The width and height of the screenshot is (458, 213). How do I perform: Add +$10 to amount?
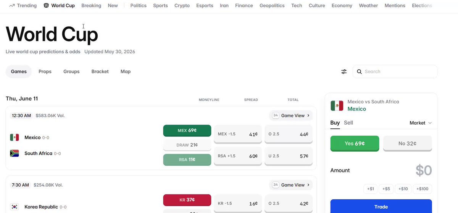click(403, 189)
